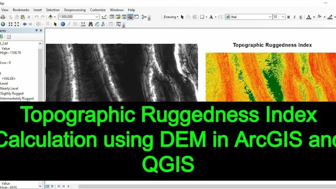Select the Measure ruler tool
336x189 pixels.
pyautogui.click(x=83, y=24)
